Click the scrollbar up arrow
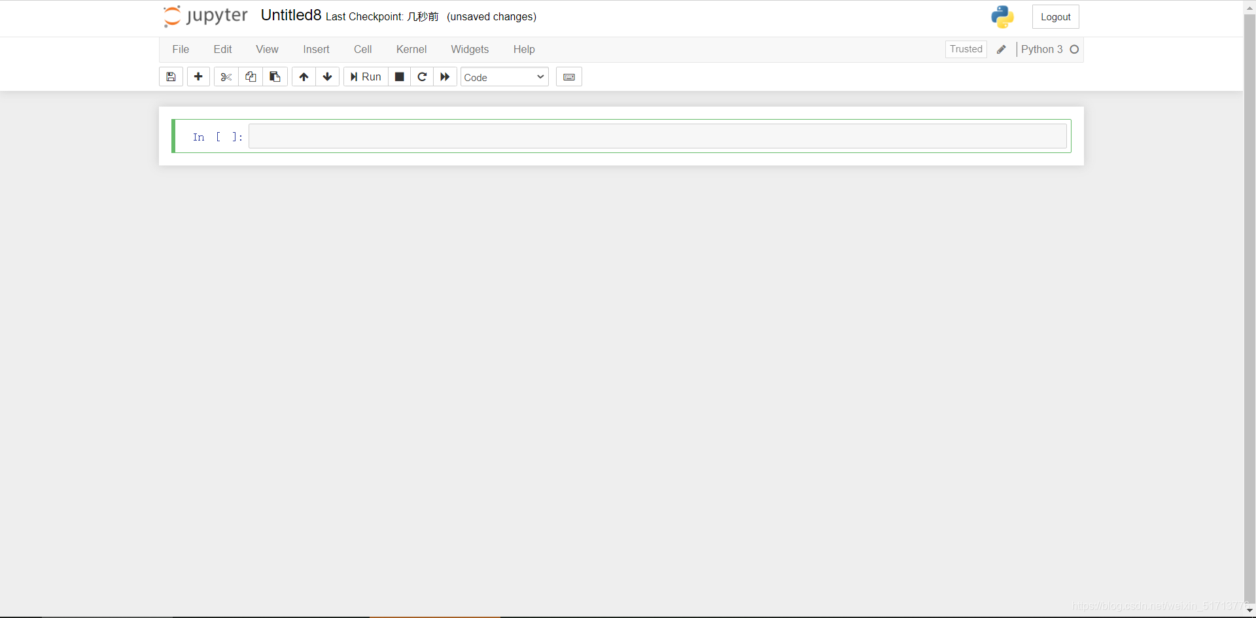The height and width of the screenshot is (618, 1256). [x=1249, y=7]
